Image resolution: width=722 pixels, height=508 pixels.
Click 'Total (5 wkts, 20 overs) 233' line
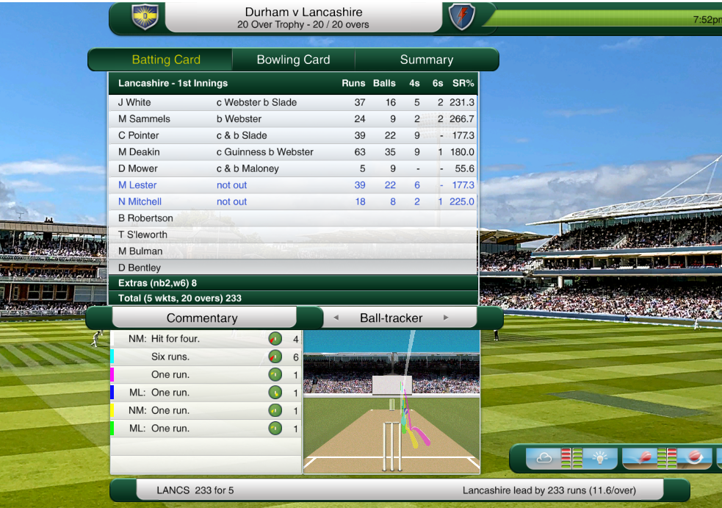click(179, 298)
